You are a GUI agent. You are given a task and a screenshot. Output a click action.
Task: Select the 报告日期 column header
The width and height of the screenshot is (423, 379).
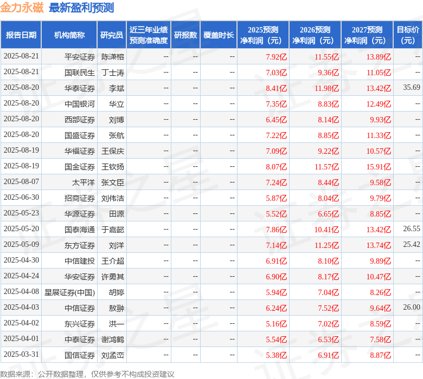tap(21, 35)
